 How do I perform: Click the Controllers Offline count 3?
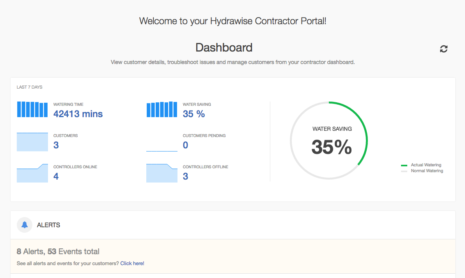(185, 176)
